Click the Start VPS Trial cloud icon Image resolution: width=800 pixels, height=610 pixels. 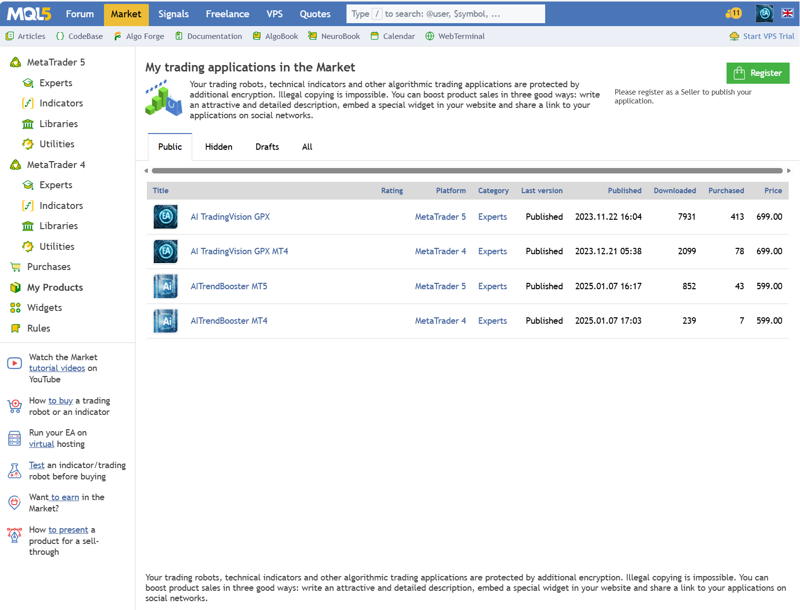pos(734,36)
